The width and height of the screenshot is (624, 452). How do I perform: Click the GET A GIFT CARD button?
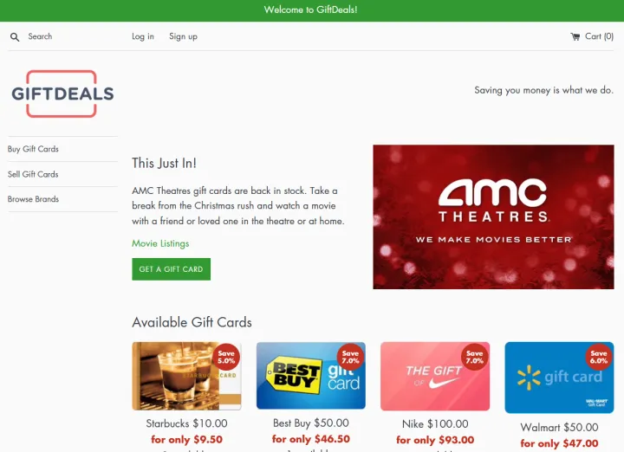[x=171, y=269]
